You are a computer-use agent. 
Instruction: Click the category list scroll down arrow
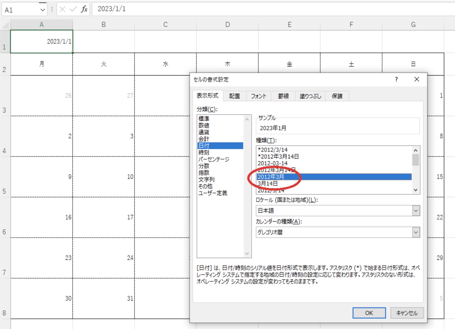point(247,253)
